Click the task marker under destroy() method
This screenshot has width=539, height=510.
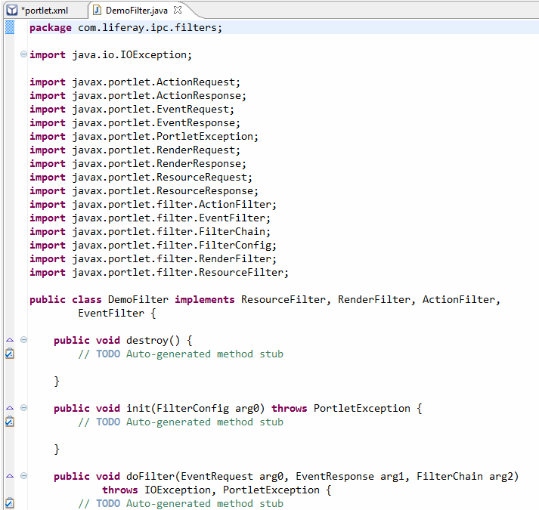9,354
